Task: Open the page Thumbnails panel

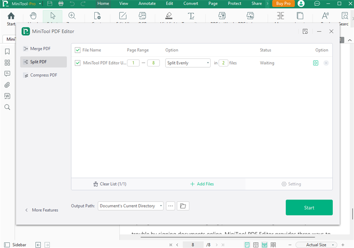Action: click(7, 62)
